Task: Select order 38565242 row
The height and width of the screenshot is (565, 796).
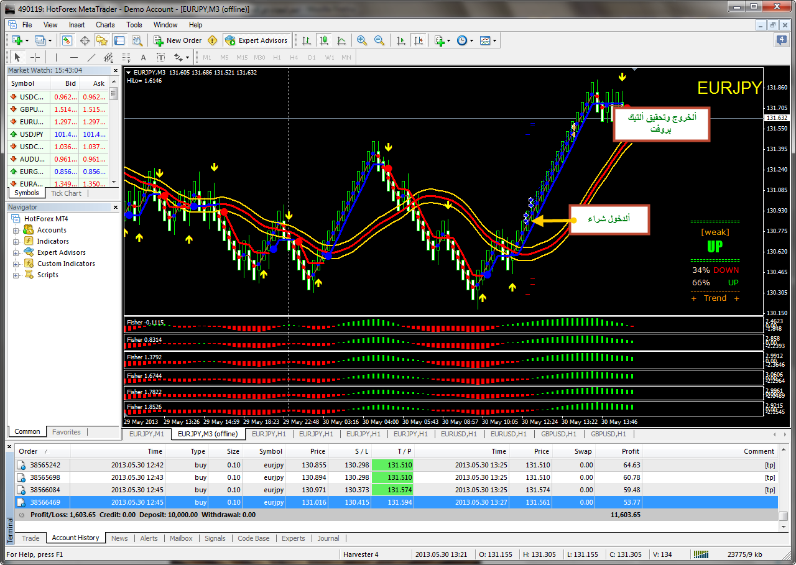Action: (396, 465)
